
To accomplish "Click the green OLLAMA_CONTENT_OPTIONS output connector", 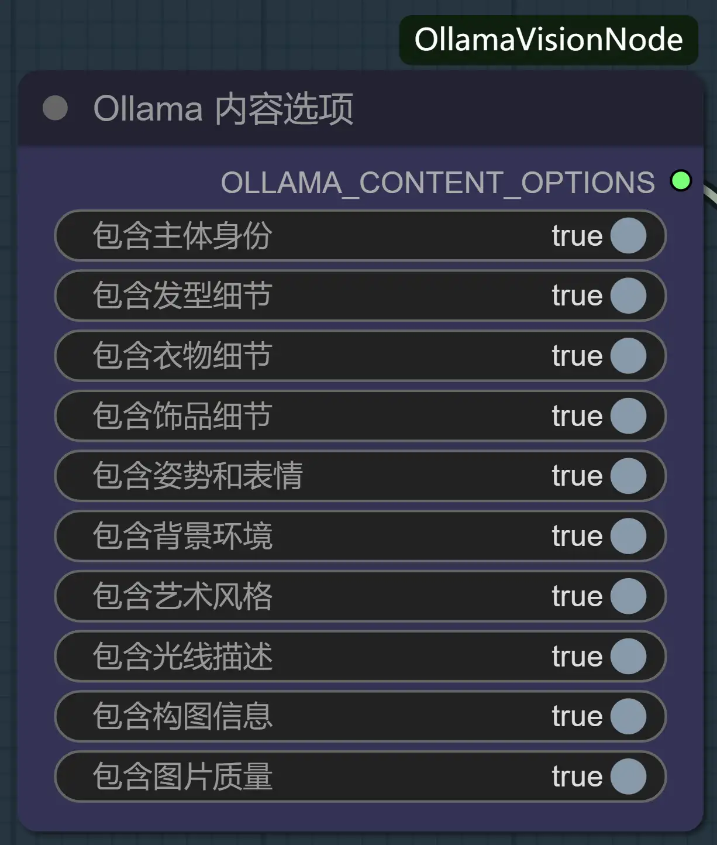I will tap(681, 181).
